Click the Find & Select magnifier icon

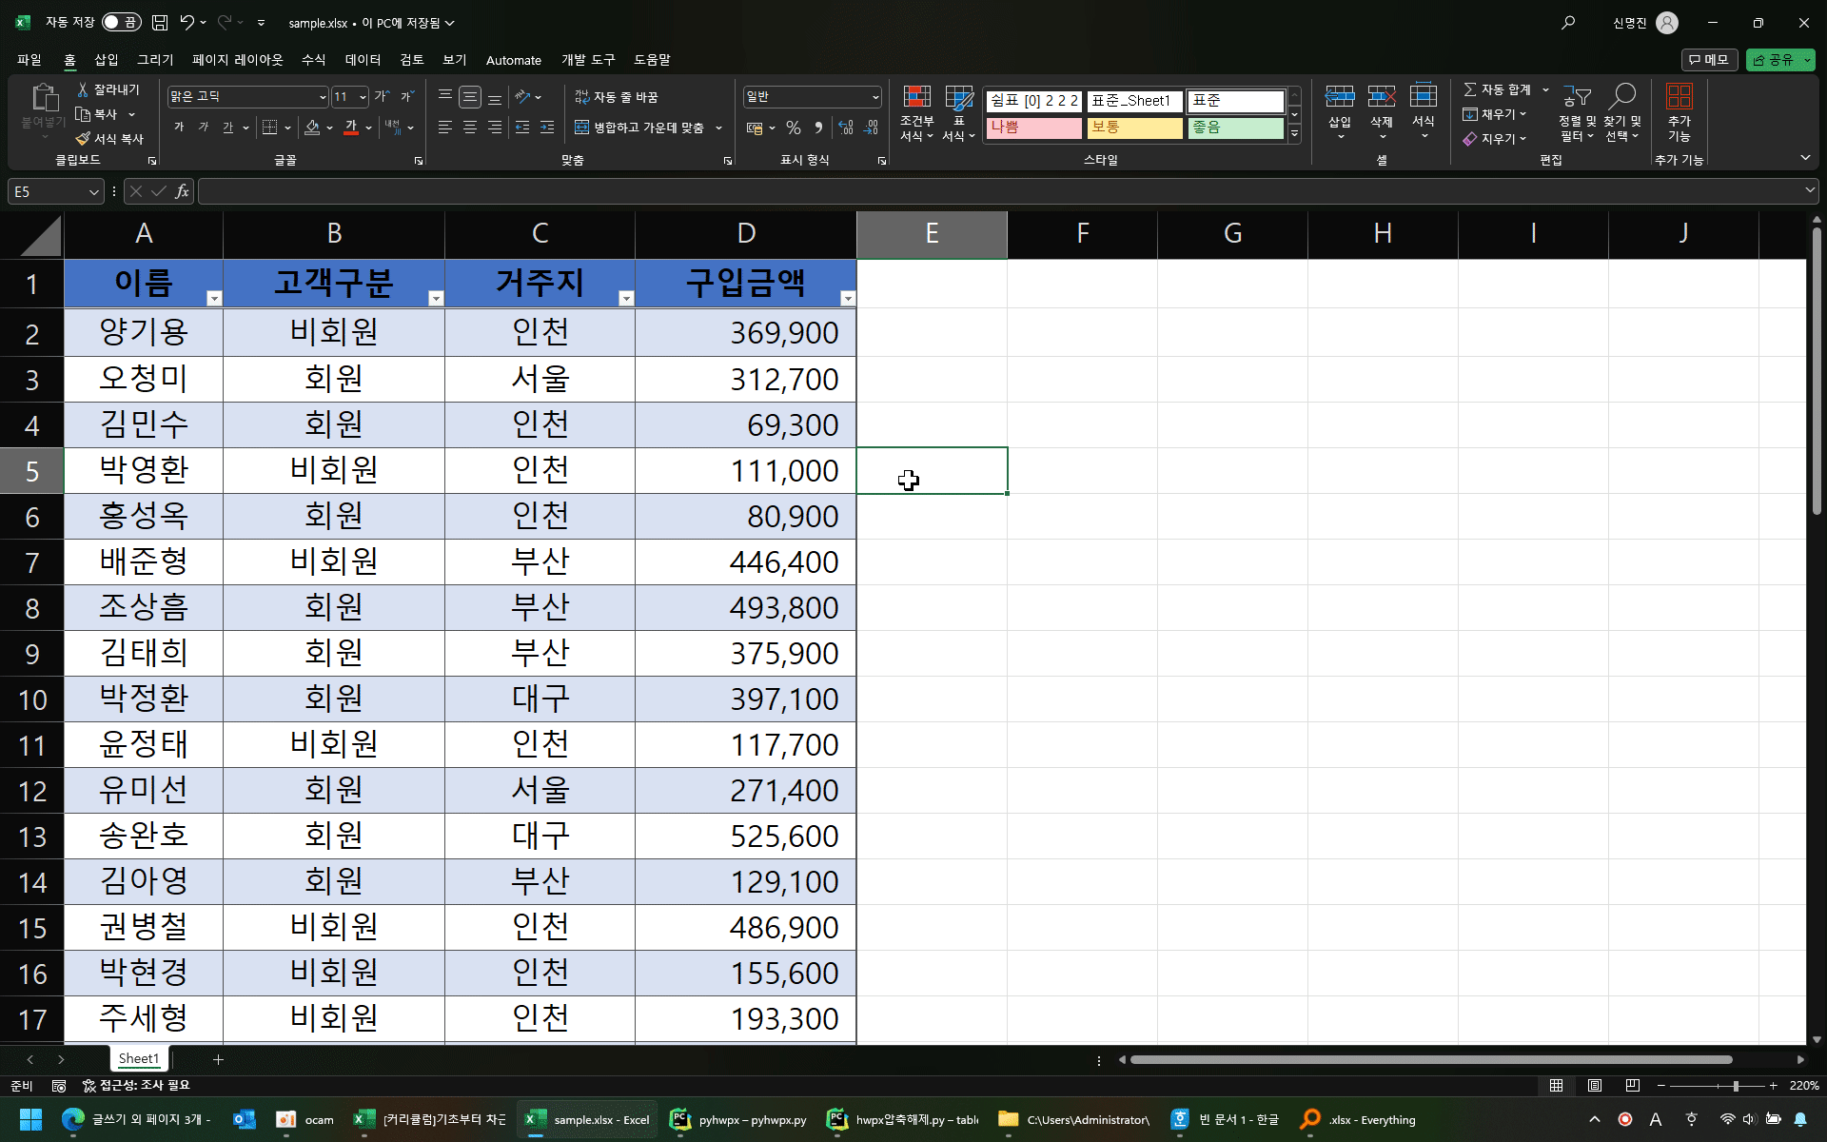(x=1621, y=97)
